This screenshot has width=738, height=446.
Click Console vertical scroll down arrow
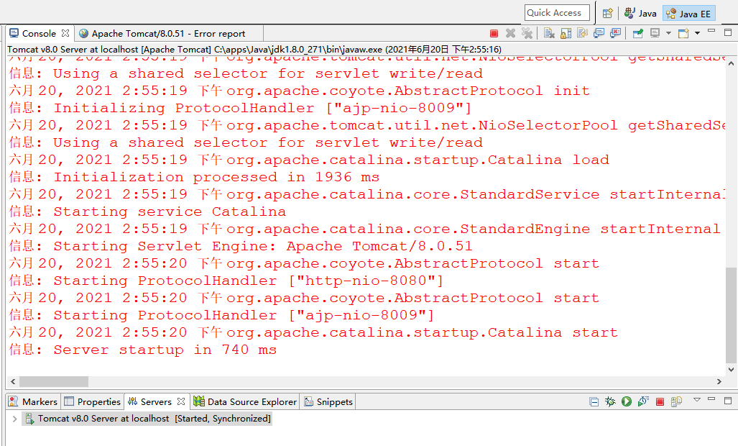point(731,370)
